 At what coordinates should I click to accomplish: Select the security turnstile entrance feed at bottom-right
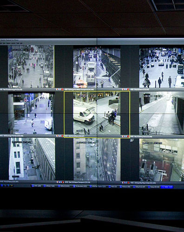coord(162,160)
